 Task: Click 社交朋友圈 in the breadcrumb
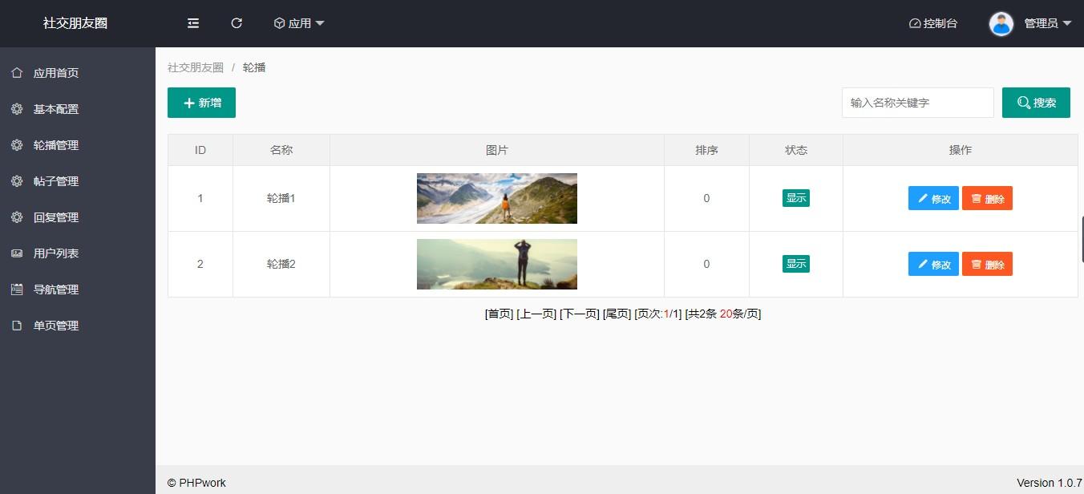click(x=196, y=67)
